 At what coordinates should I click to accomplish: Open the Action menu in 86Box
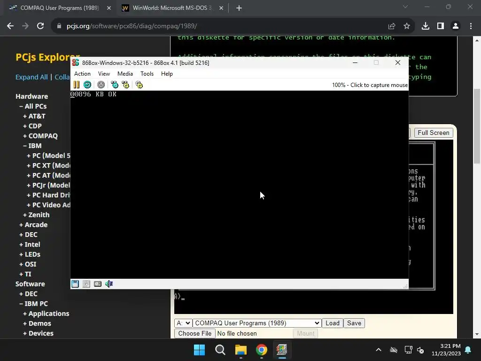83,74
